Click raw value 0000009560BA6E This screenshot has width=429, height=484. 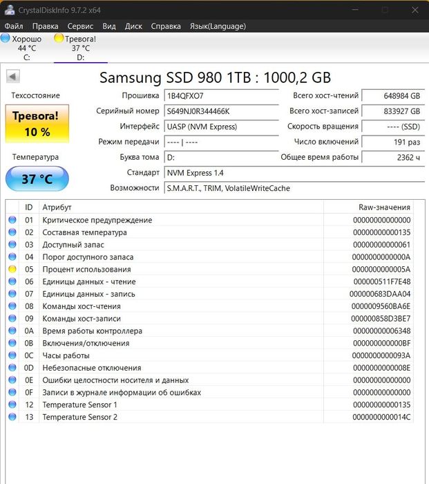tap(381, 306)
